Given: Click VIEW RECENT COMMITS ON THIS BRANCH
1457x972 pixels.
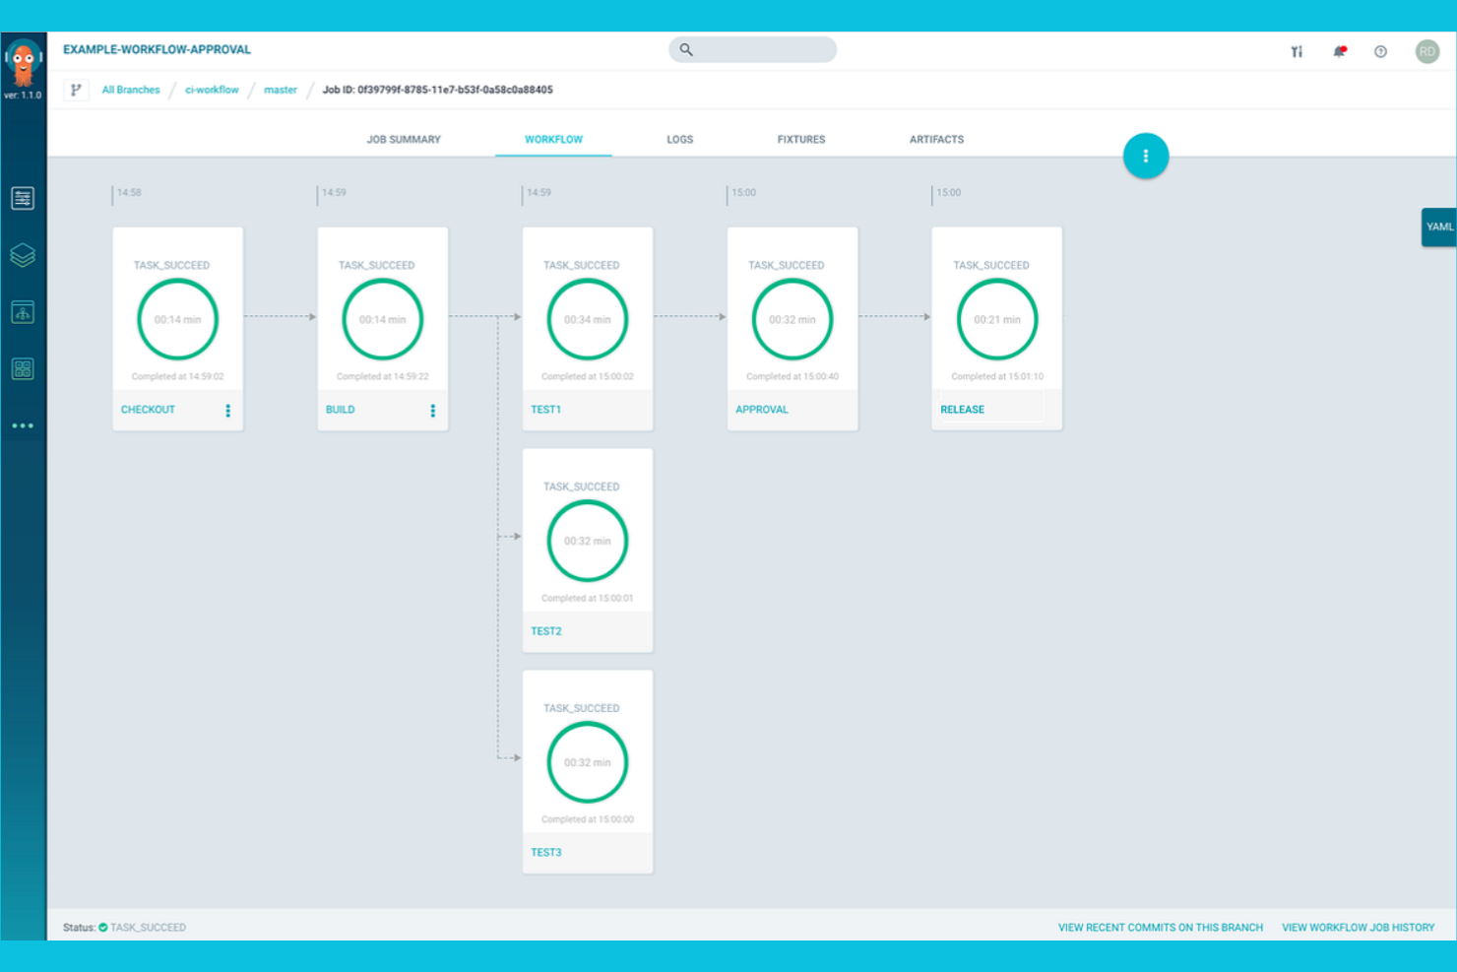Looking at the screenshot, I should point(1160,927).
